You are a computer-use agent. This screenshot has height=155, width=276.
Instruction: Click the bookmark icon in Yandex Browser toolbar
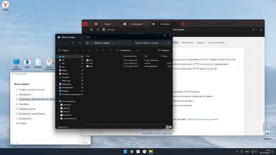point(254,30)
